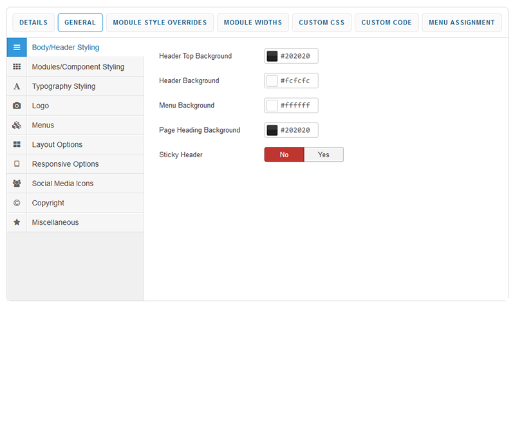Click the grid icon for Modules/Component Styling

(17, 67)
